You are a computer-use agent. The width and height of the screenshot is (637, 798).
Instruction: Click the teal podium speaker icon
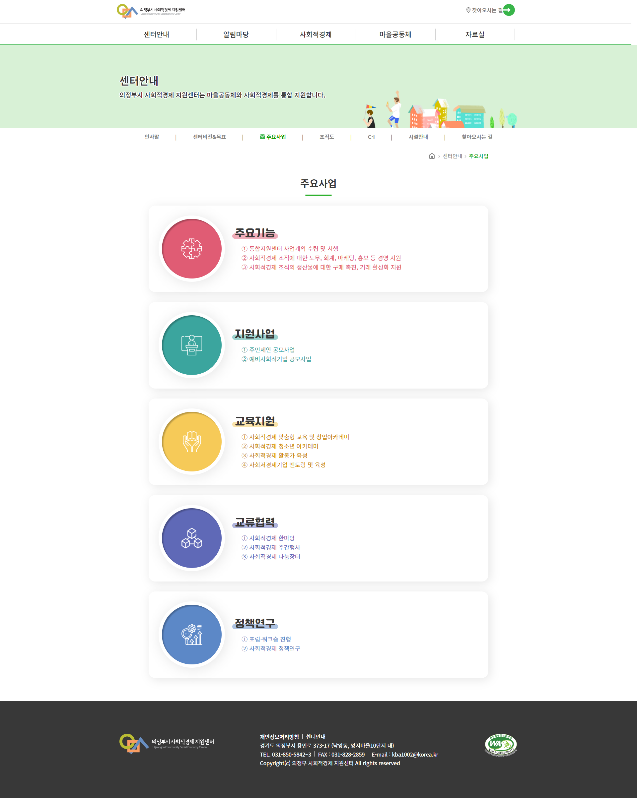191,345
